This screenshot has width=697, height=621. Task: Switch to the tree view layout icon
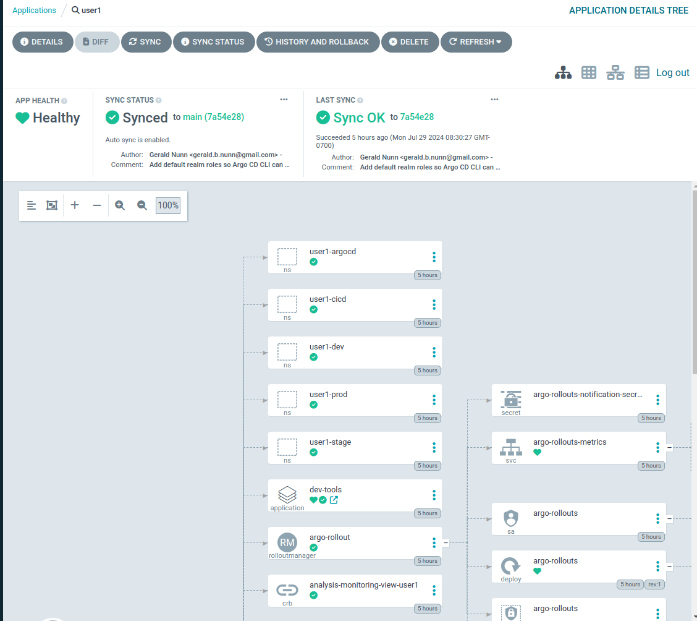click(x=563, y=72)
